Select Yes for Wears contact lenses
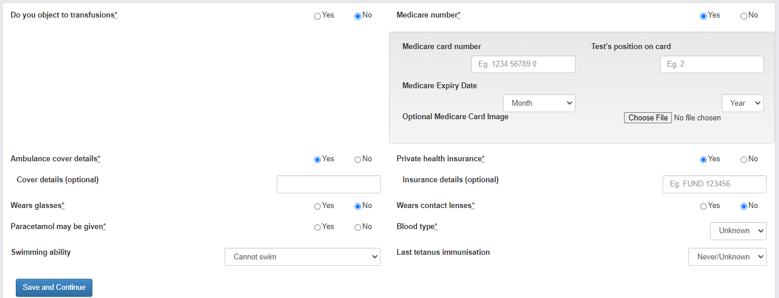The image size is (779, 298). point(704,206)
